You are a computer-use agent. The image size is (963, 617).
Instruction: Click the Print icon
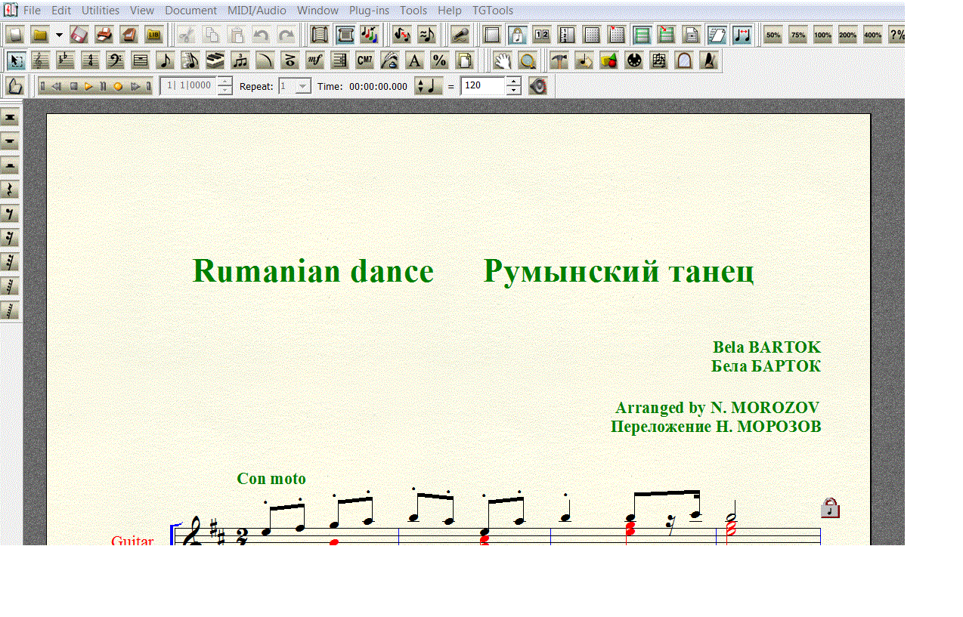pos(104,35)
